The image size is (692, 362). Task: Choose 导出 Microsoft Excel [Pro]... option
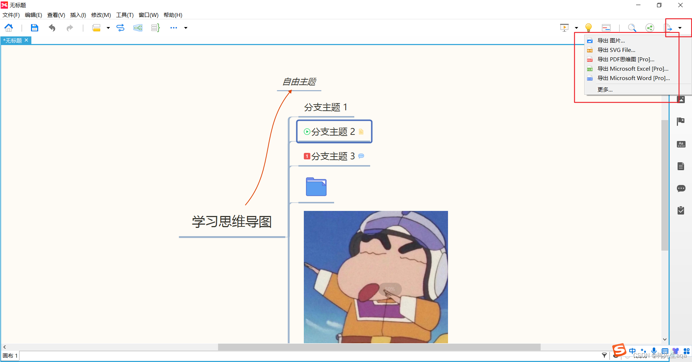click(x=638, y=69)
